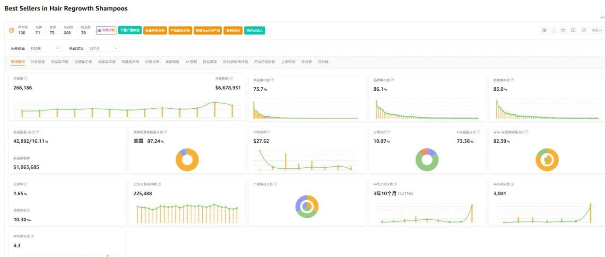Click the orange 复制ASIN button

pos(233,30)
